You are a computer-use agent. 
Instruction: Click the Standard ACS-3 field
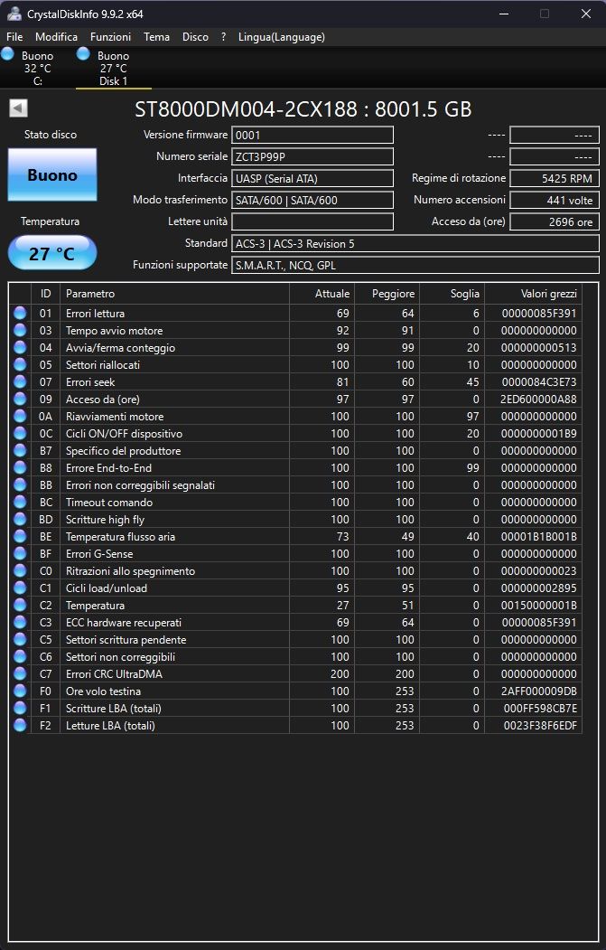pos(415,243)
